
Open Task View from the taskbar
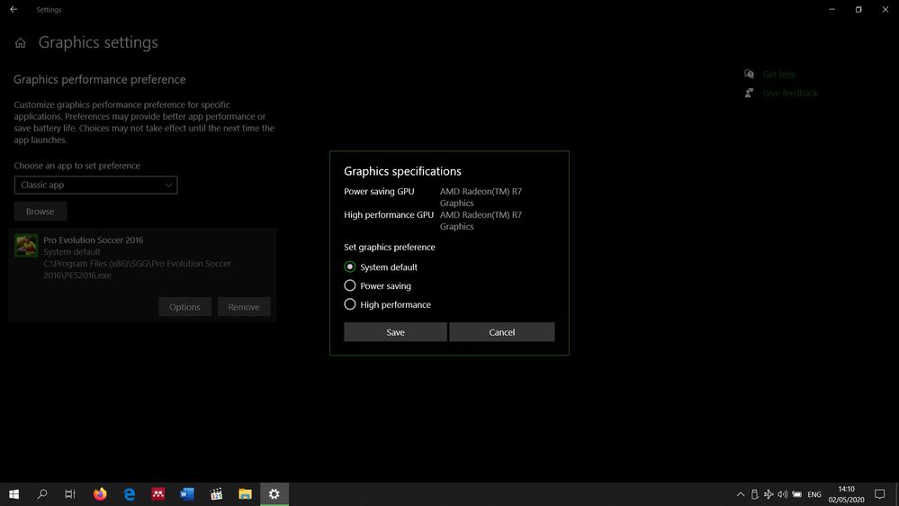coord(70,494)
